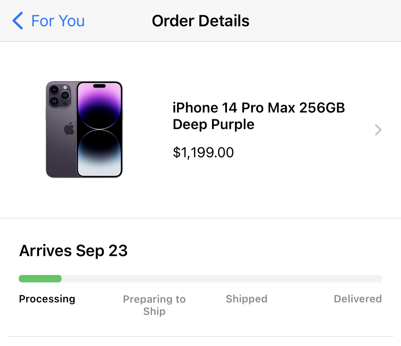The image size is (401, 346).
Task: Open the iPhone 14 Pro Max 256GB item
Action: pyautogui.click(x=259, y=108)
